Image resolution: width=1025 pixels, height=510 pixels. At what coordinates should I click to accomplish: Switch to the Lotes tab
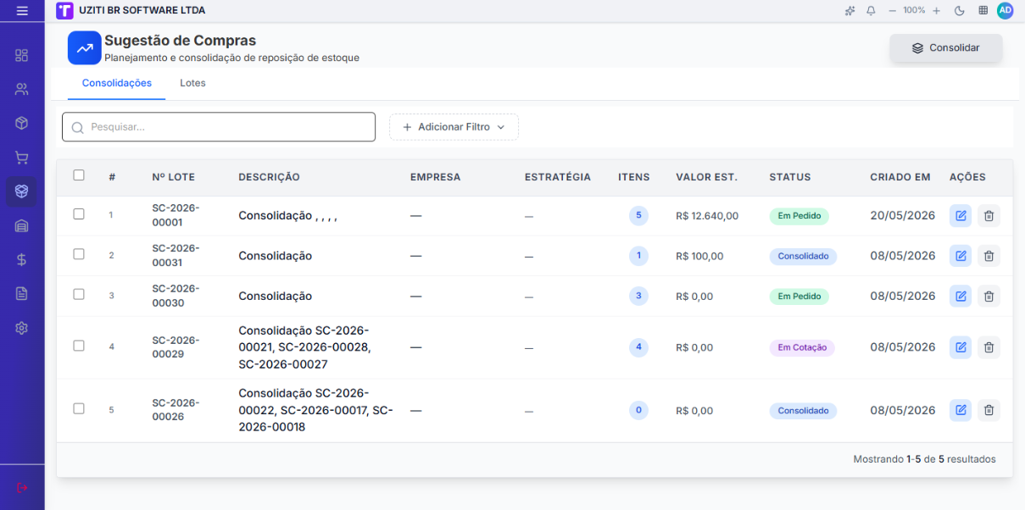[x=192, y=83]
